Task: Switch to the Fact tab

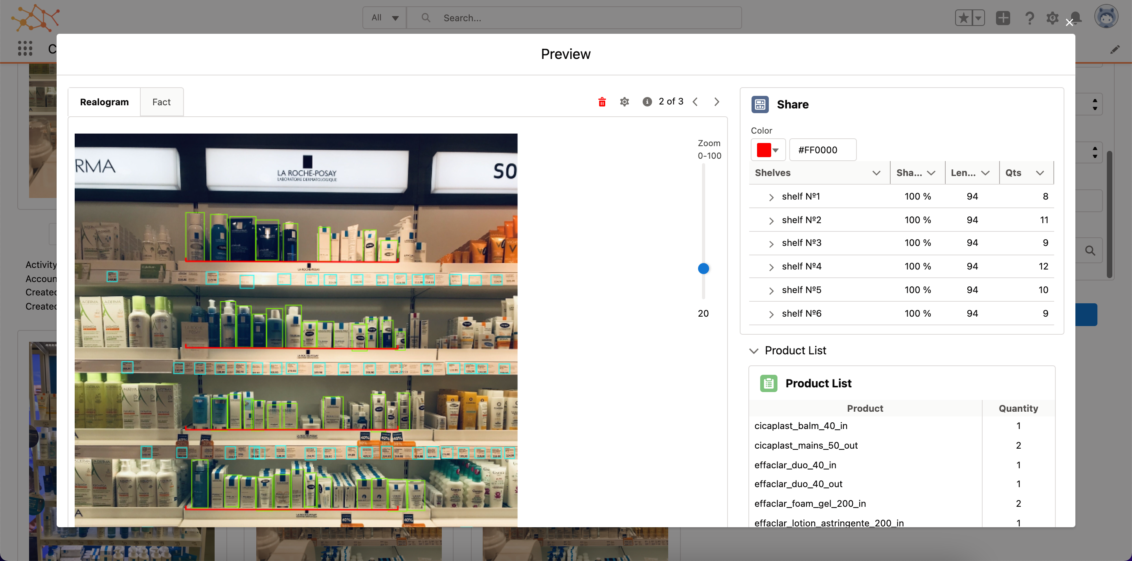Action: [x=161, y=101]
